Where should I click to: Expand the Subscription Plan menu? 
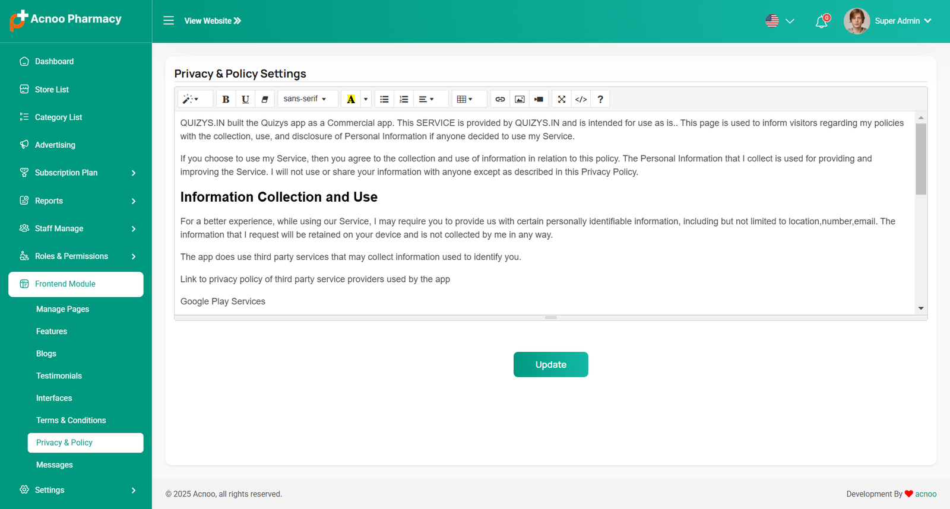click(x=76, y=173)
